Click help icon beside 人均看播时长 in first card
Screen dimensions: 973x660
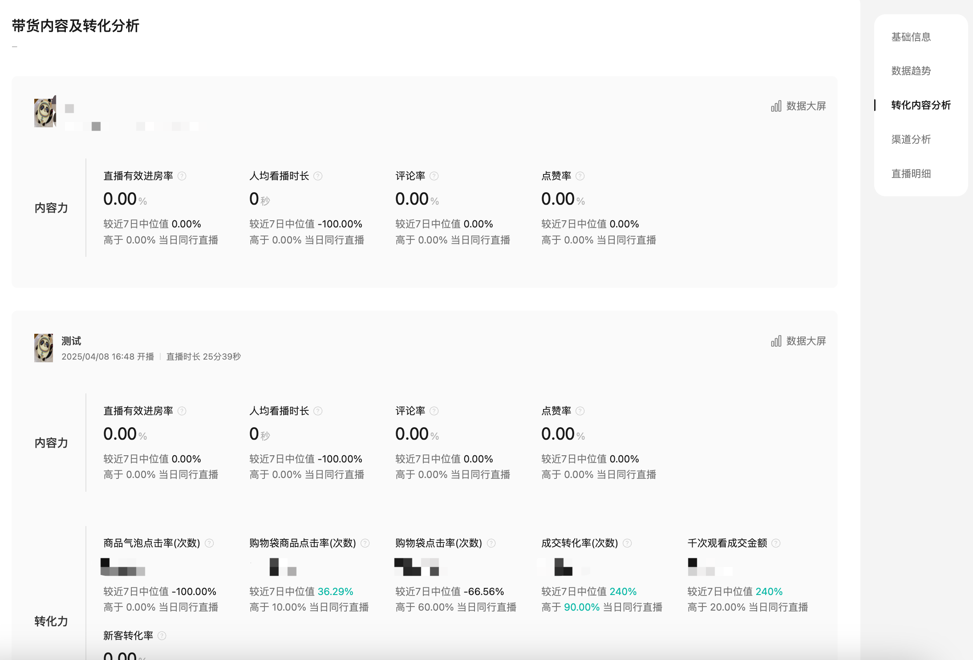pos(318,176)
